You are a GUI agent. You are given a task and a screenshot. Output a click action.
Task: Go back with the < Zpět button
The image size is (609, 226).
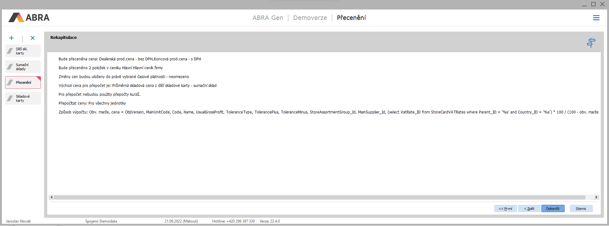pos(529,209)
